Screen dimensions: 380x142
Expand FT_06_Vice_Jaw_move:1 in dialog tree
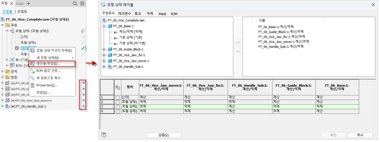[104, 61]
